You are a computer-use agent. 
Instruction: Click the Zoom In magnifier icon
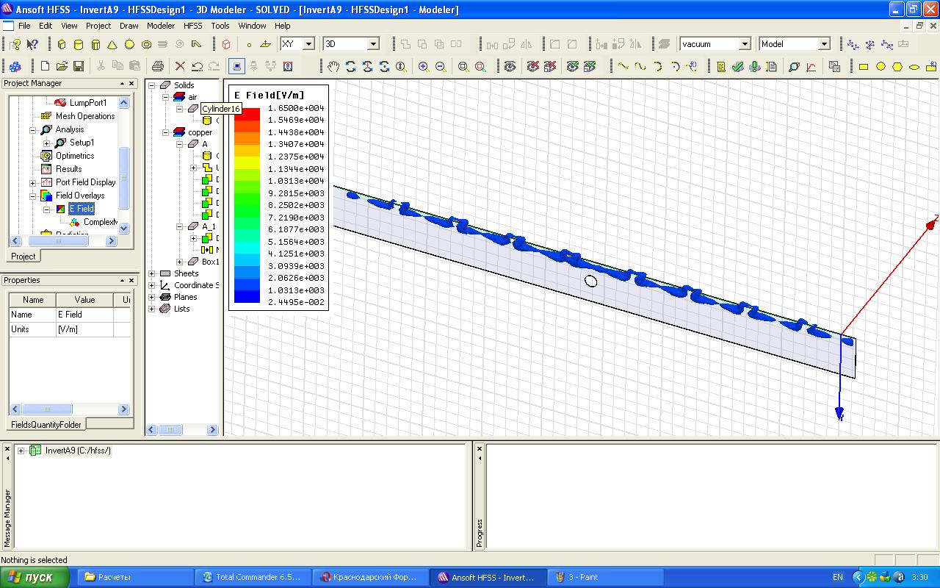coord(424,67)
